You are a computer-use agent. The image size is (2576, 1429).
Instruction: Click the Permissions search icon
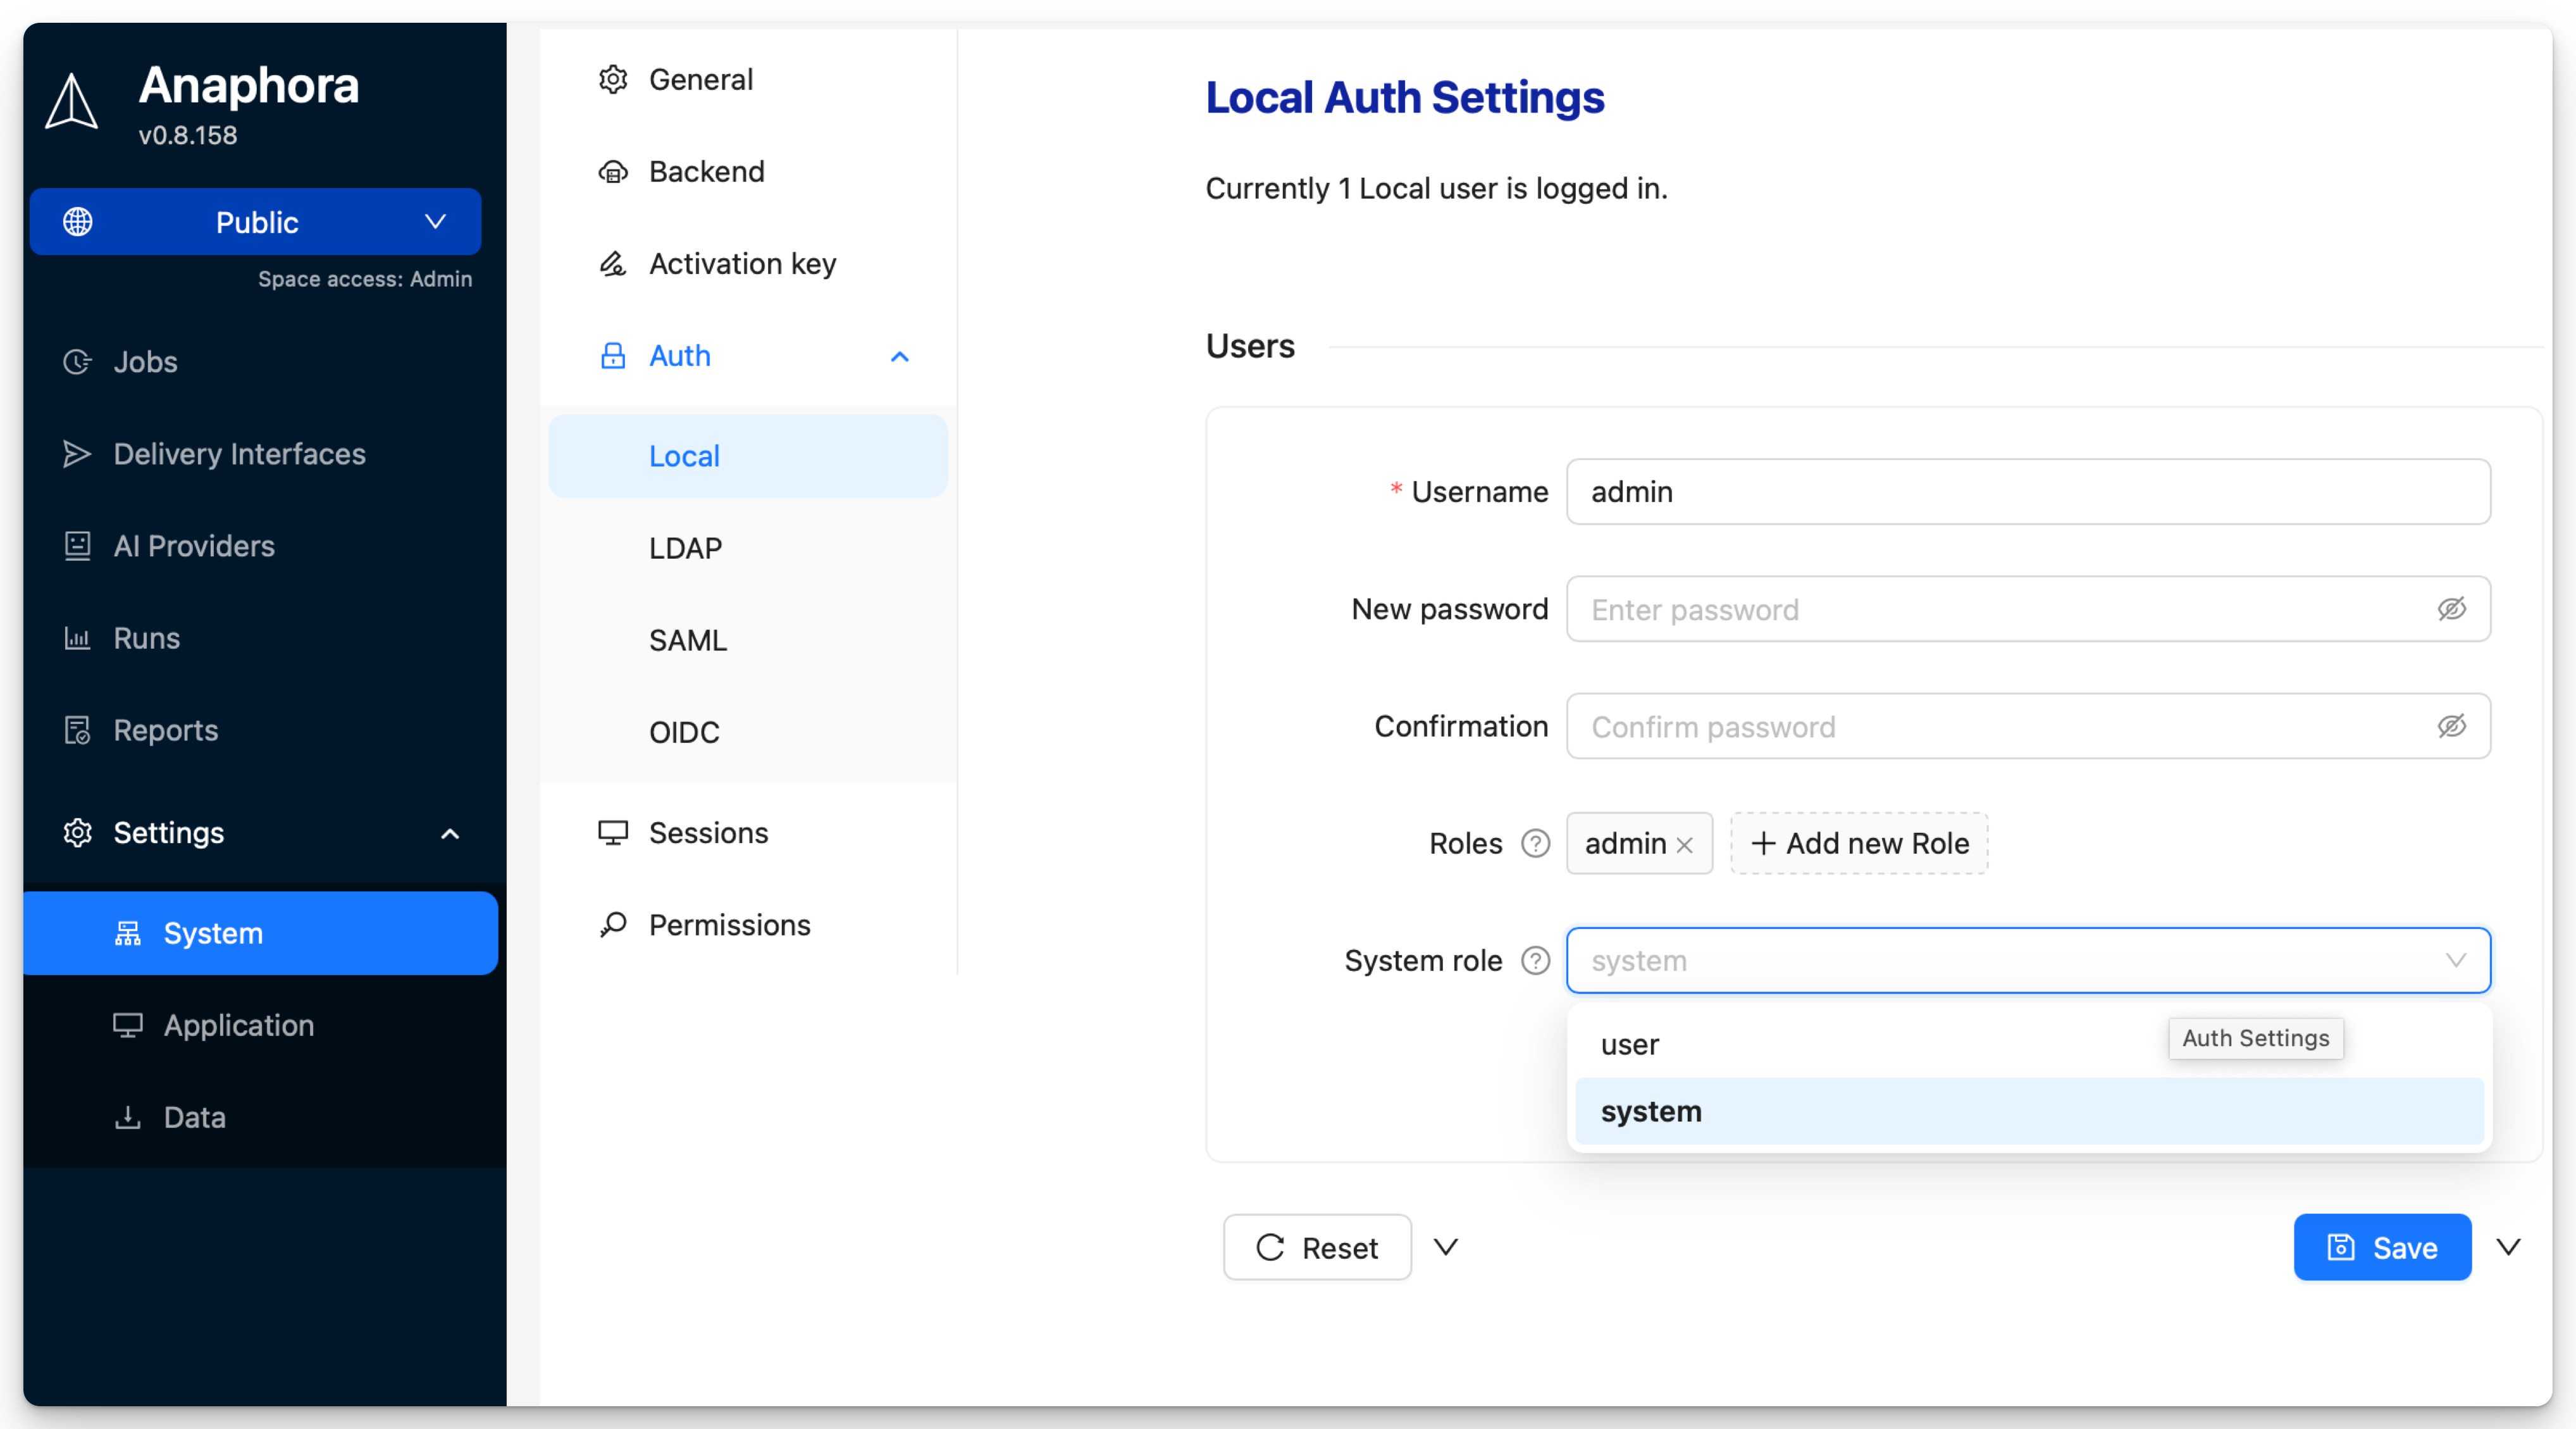(x=614, y=923)
